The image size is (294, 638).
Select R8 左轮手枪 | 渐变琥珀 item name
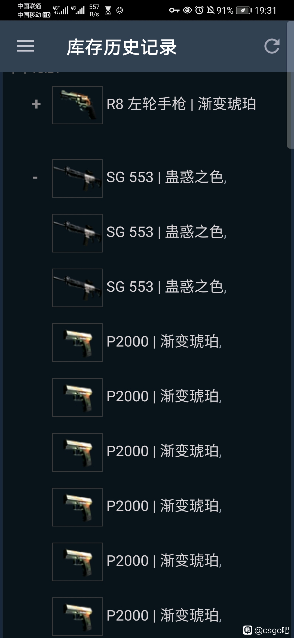181,104
